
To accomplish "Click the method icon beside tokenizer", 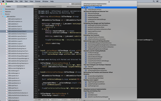I will click(86, 67).
